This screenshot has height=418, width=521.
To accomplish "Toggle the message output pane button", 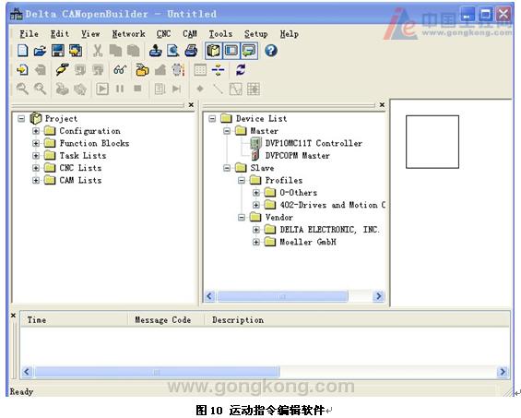I will [x=249, y=51].
